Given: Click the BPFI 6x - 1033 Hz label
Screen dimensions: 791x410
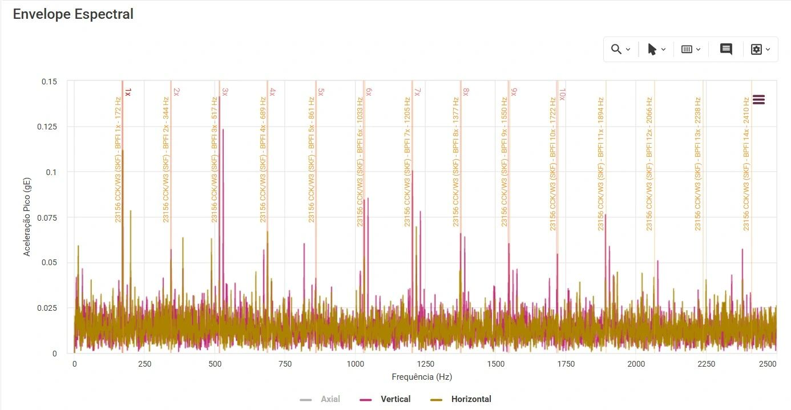Looking at the screenshot, I should pos(360,162).
